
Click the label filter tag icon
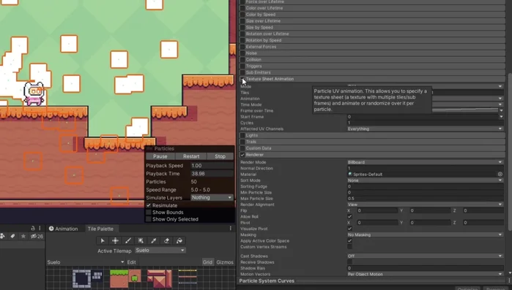click(x=12, y=236)
